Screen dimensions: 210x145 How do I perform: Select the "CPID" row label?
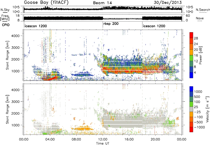click(x=6, y=25)
